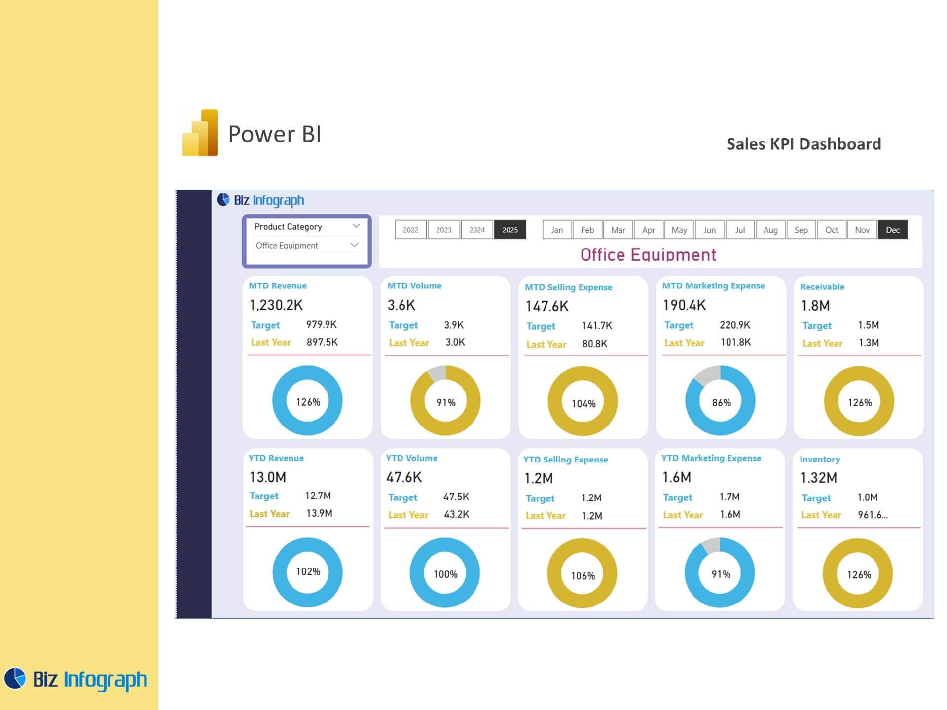Choose the Apr month filter
947x710 pixels.
(649, 230)
